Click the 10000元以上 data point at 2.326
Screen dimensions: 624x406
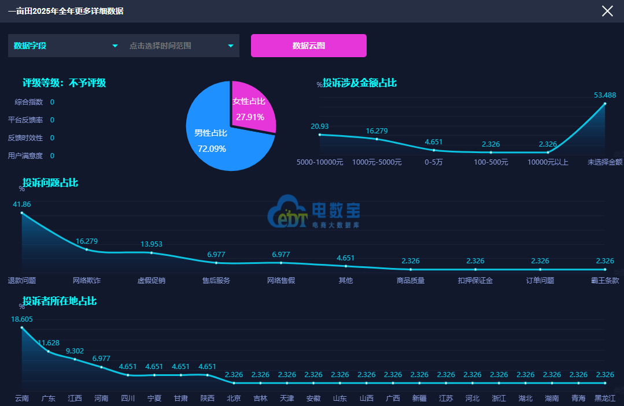[x=548, y=152]
